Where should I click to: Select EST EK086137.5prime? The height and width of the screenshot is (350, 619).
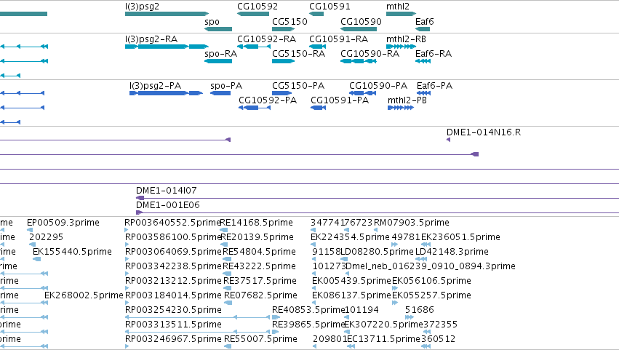[351, 295]
